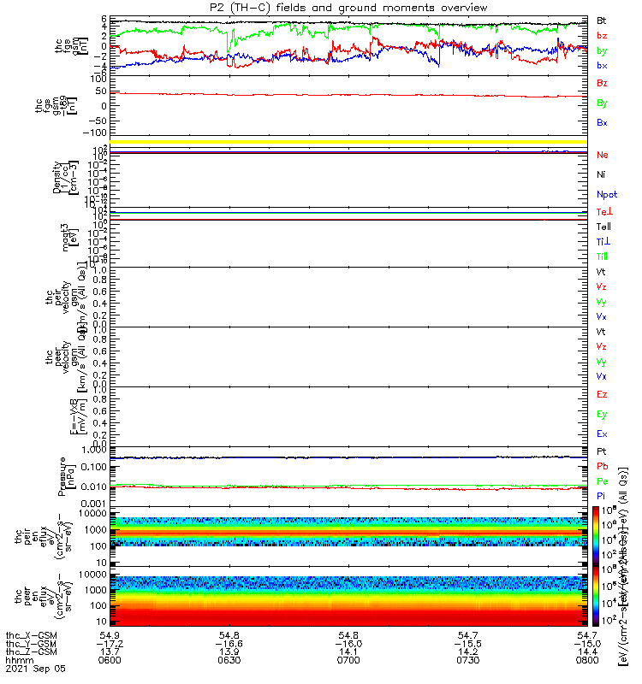This screenshot has height=684, width=642.
Task: Select lowercase green 'by' legend in top panel
Action: coord(602,50)
